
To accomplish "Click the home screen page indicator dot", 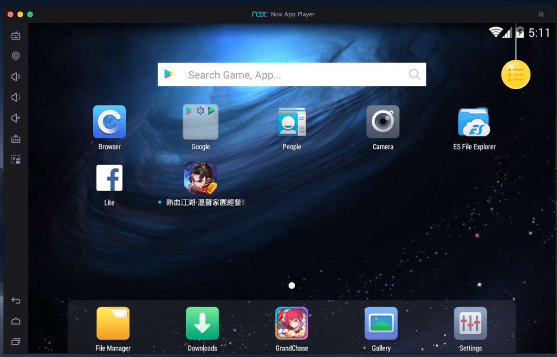I will (291, 286).
